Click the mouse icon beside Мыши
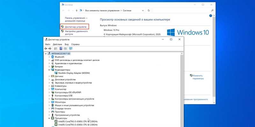 coord(53,105)
